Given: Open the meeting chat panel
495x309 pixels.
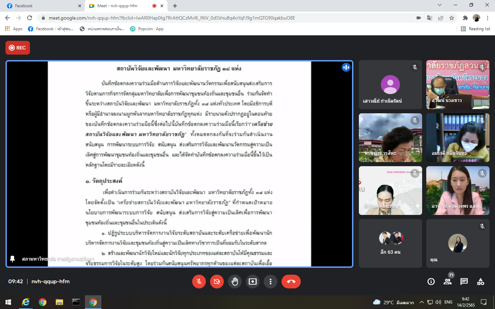Looking at the screenshot, I should (464, 282).
